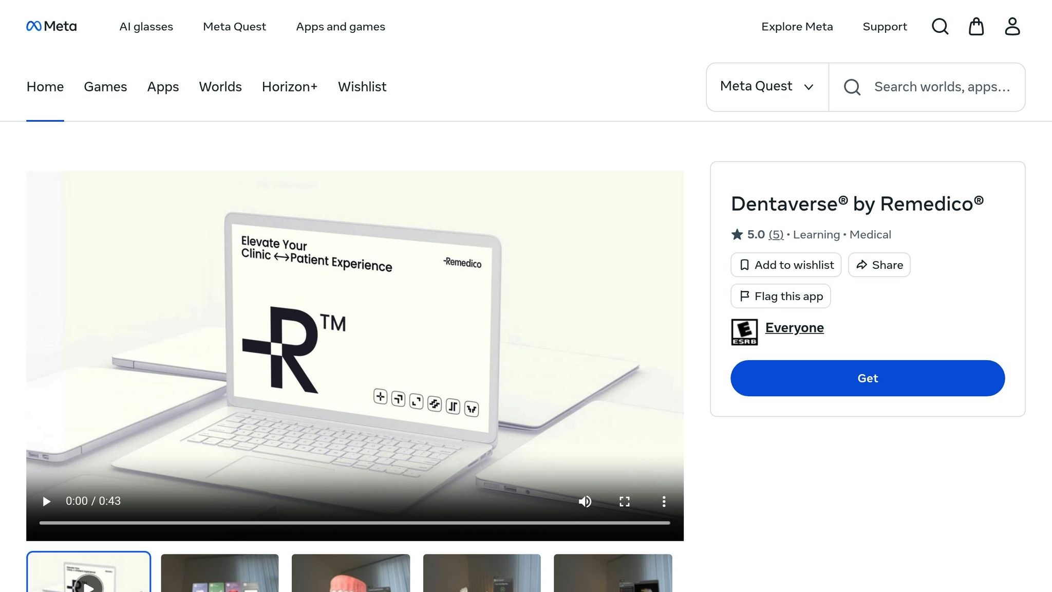This screenshot has height=592, width=1052.
Task: Click the Share arrow button
Action: pyautogui.click(x=879, y=265)
